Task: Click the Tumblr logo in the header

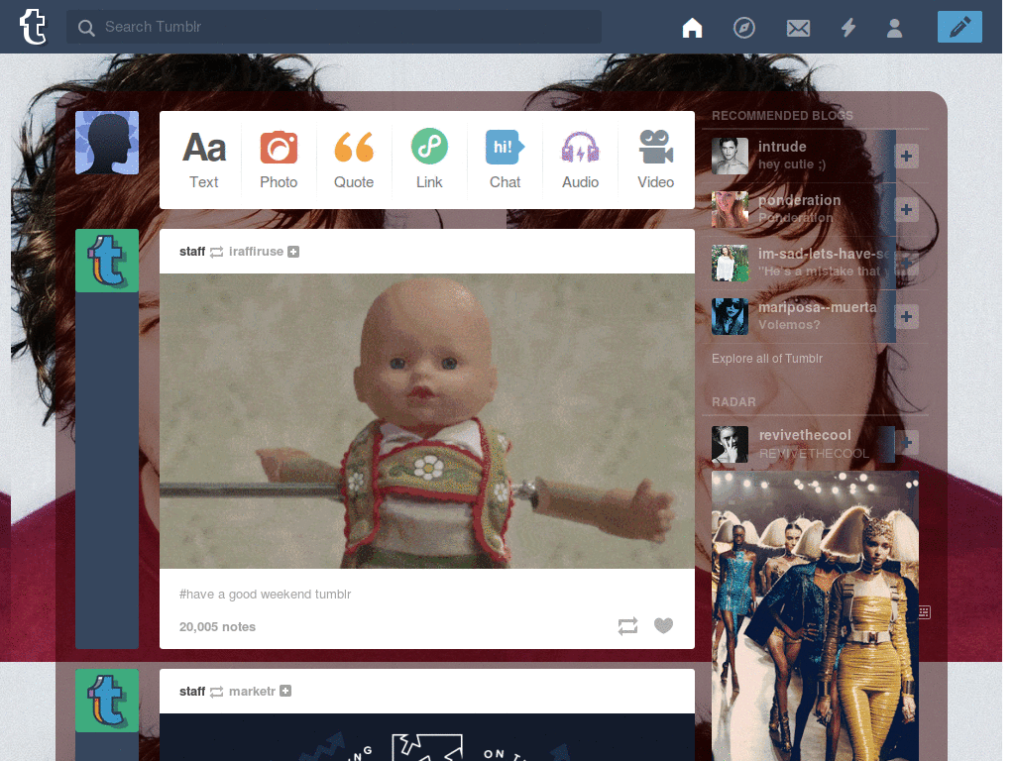Action: point(33,27)
